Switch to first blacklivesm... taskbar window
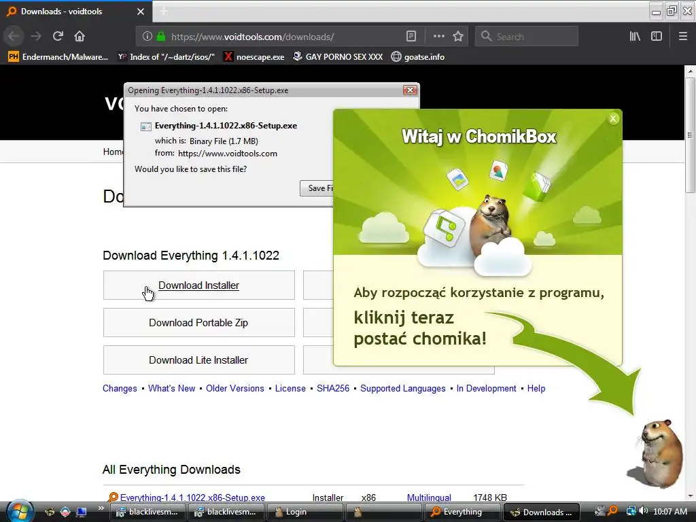 (x=147, y=512)
